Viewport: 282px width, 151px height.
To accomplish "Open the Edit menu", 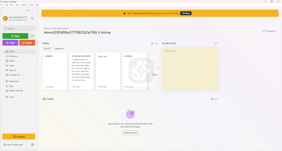I will 6,5.
